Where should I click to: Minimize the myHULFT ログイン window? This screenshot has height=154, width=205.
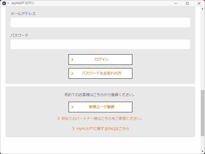176,3
